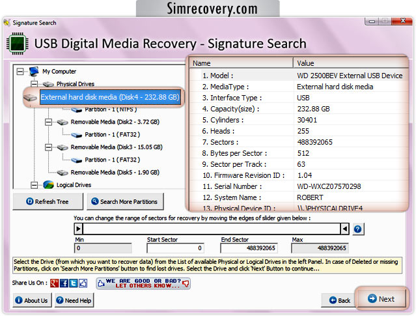
Task: Click the Facebook share icon
Action: (64, 283)
